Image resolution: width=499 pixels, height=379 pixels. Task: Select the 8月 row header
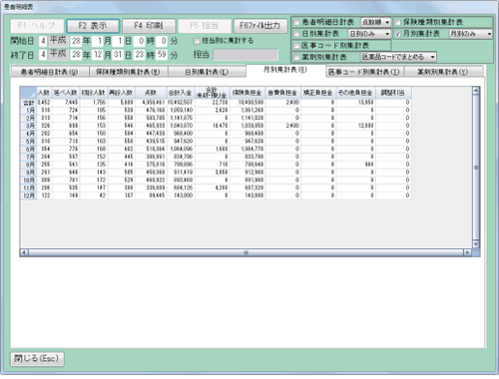[28, 165]
